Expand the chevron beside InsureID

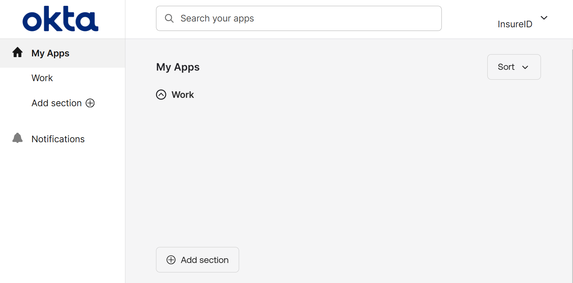point(544,18)
